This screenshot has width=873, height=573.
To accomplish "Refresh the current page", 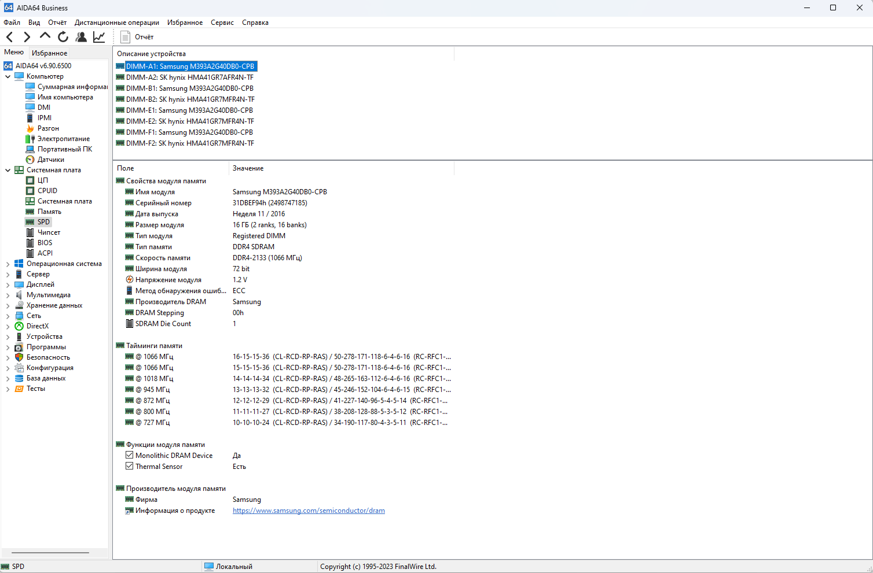I will 63,37.
